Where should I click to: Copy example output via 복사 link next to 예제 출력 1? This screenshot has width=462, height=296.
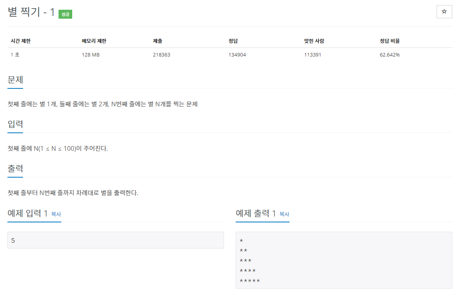(284, 214)
